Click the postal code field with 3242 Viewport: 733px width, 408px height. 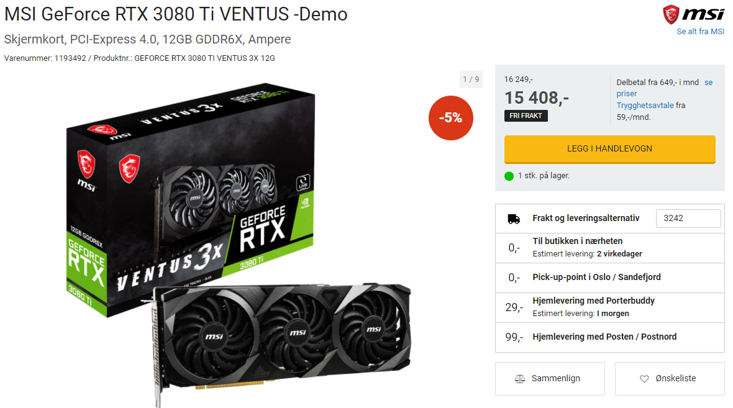click(x=688, y=218)
